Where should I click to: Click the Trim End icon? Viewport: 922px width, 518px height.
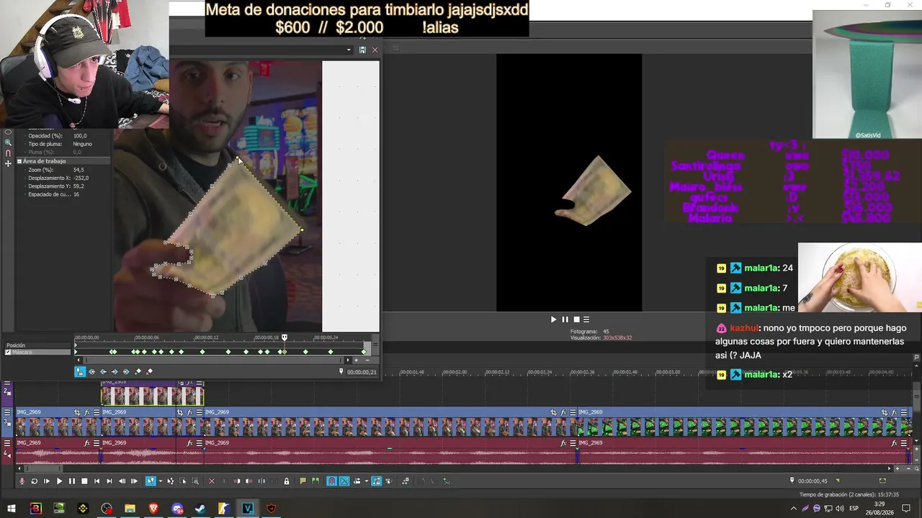click(249, 481)
